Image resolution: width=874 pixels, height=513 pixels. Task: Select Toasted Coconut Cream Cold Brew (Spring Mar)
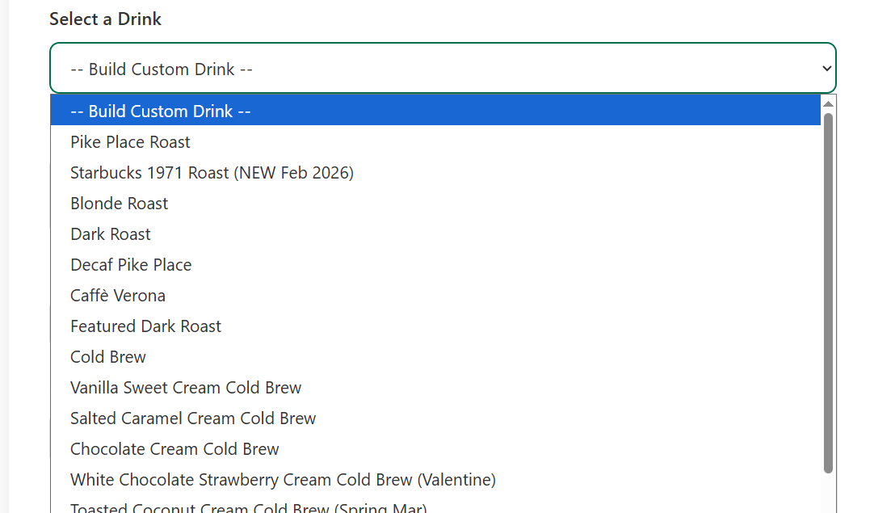tap(248, 507)
